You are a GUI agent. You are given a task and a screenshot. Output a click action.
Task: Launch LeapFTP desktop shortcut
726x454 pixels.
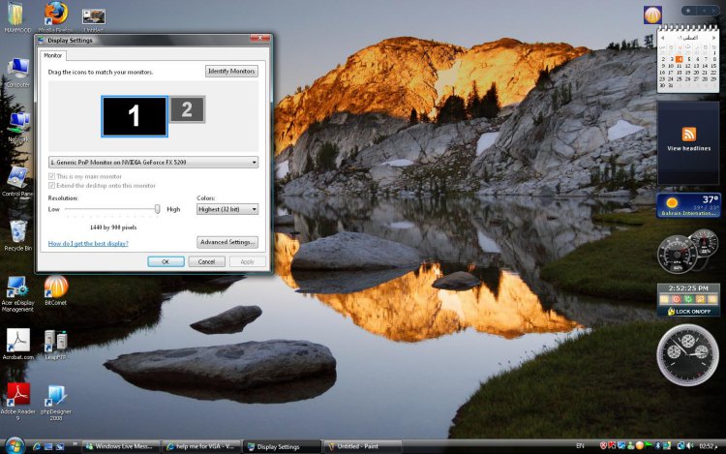tap(55, 345)
